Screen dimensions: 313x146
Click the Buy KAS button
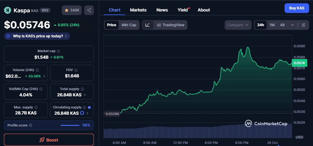tap(297, 8)
